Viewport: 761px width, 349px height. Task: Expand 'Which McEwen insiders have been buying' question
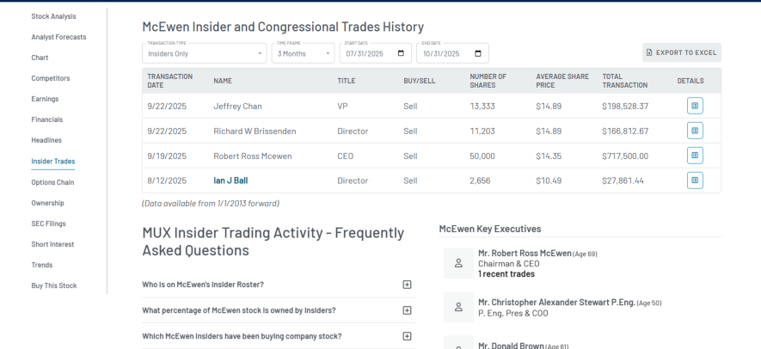pyautogui.click(x=407, y=336)
